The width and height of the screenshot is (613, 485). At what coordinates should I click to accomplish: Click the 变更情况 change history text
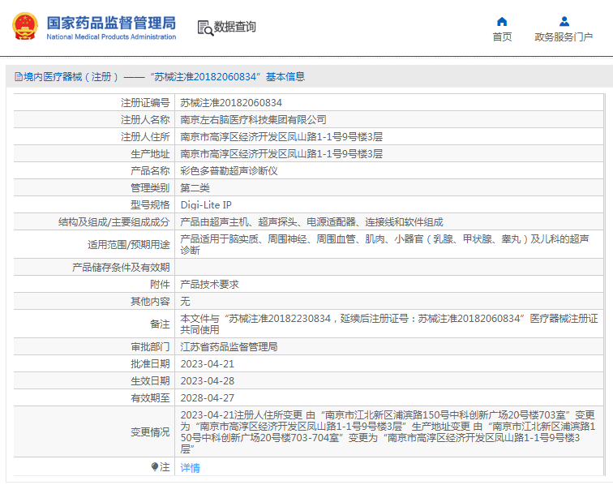pyautogui.click(x=388, y=432)
